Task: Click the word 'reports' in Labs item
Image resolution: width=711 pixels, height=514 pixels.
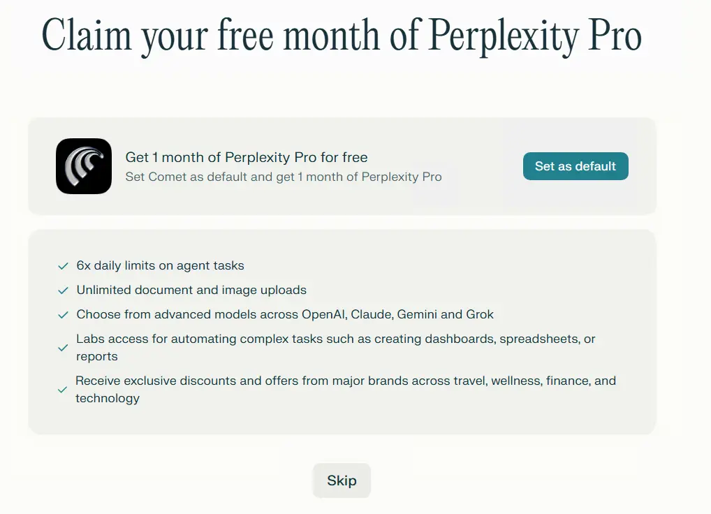Action: (96, 357)
